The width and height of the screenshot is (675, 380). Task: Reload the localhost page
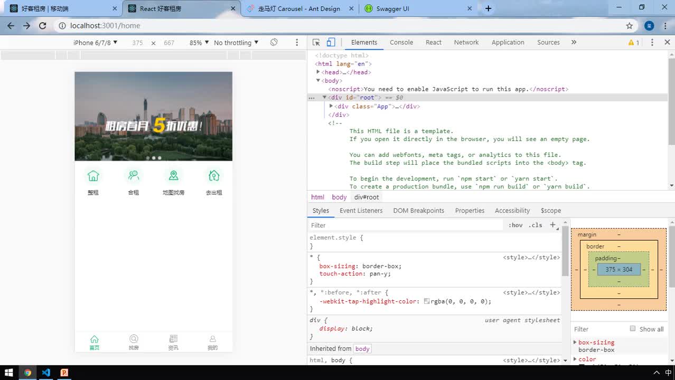pos(43,25)
